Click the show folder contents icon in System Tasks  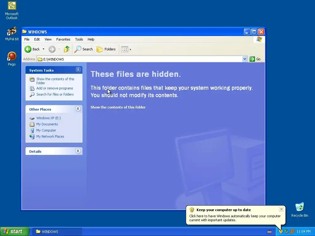(x=32, y=79)
